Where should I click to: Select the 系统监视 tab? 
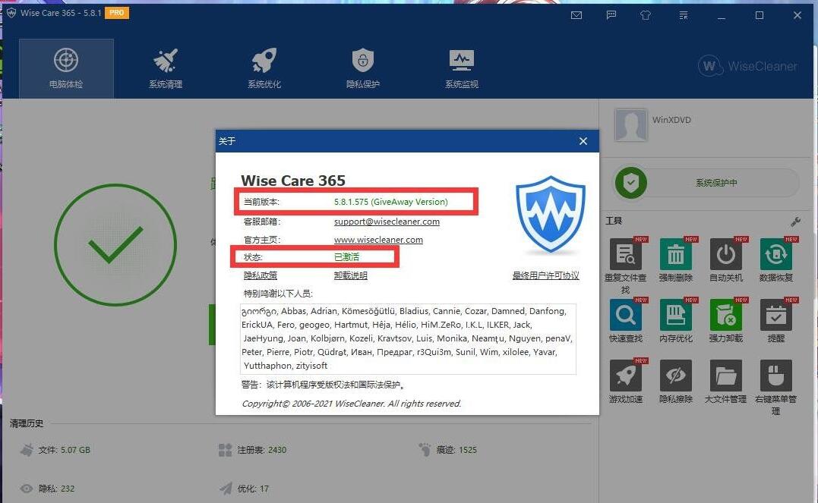(x=462, y=68)
